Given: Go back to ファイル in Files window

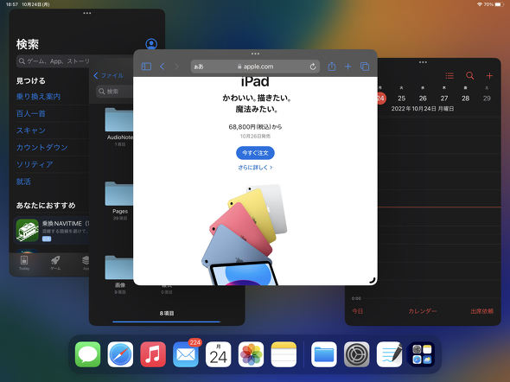Looking at the screenshot, I should click(108, 76).
